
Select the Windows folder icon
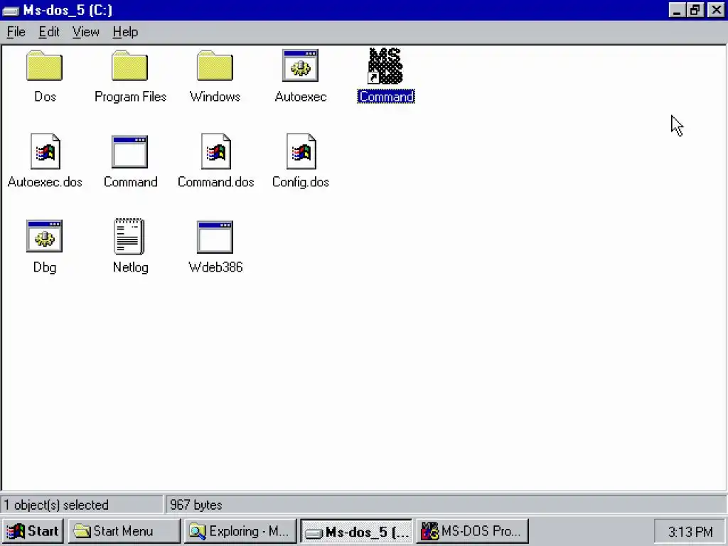pyautogui.click(x=215, y=66)
